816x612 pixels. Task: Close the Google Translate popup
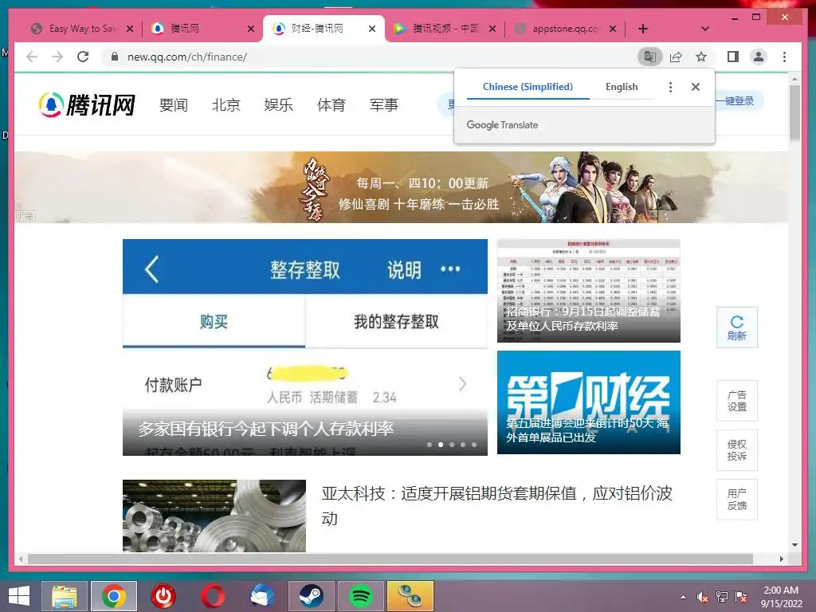click(695, 87)
